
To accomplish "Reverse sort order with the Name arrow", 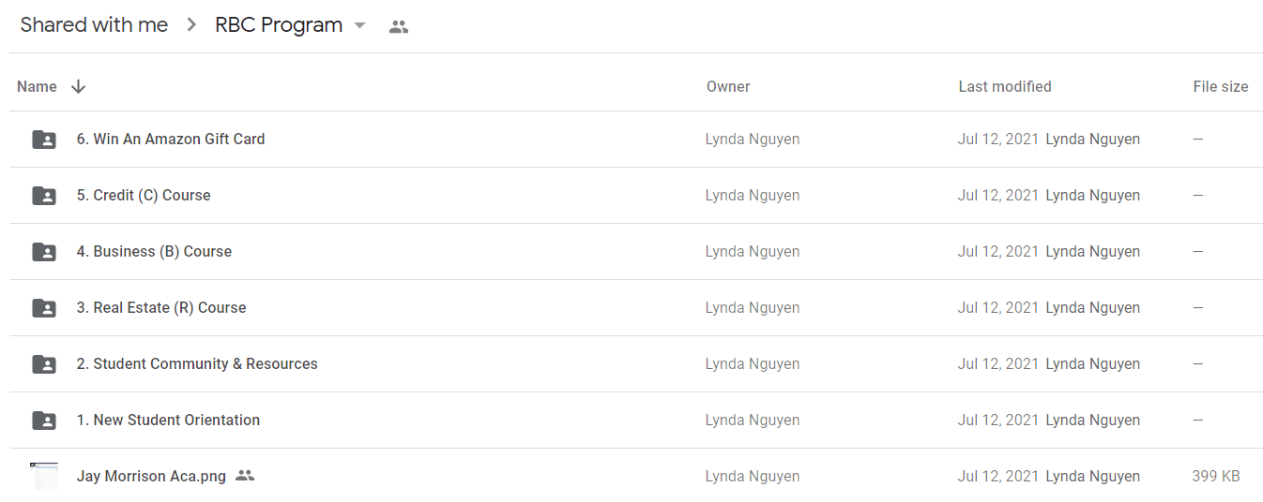I will click(x=79, y=86).
